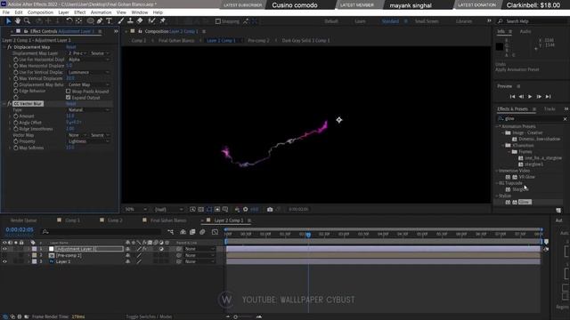Image resolution: width=570 pixels, height=320 pixels.
Task: Open Parent None dropdown for Adjustment Layer 1
Action: (199, 249)
